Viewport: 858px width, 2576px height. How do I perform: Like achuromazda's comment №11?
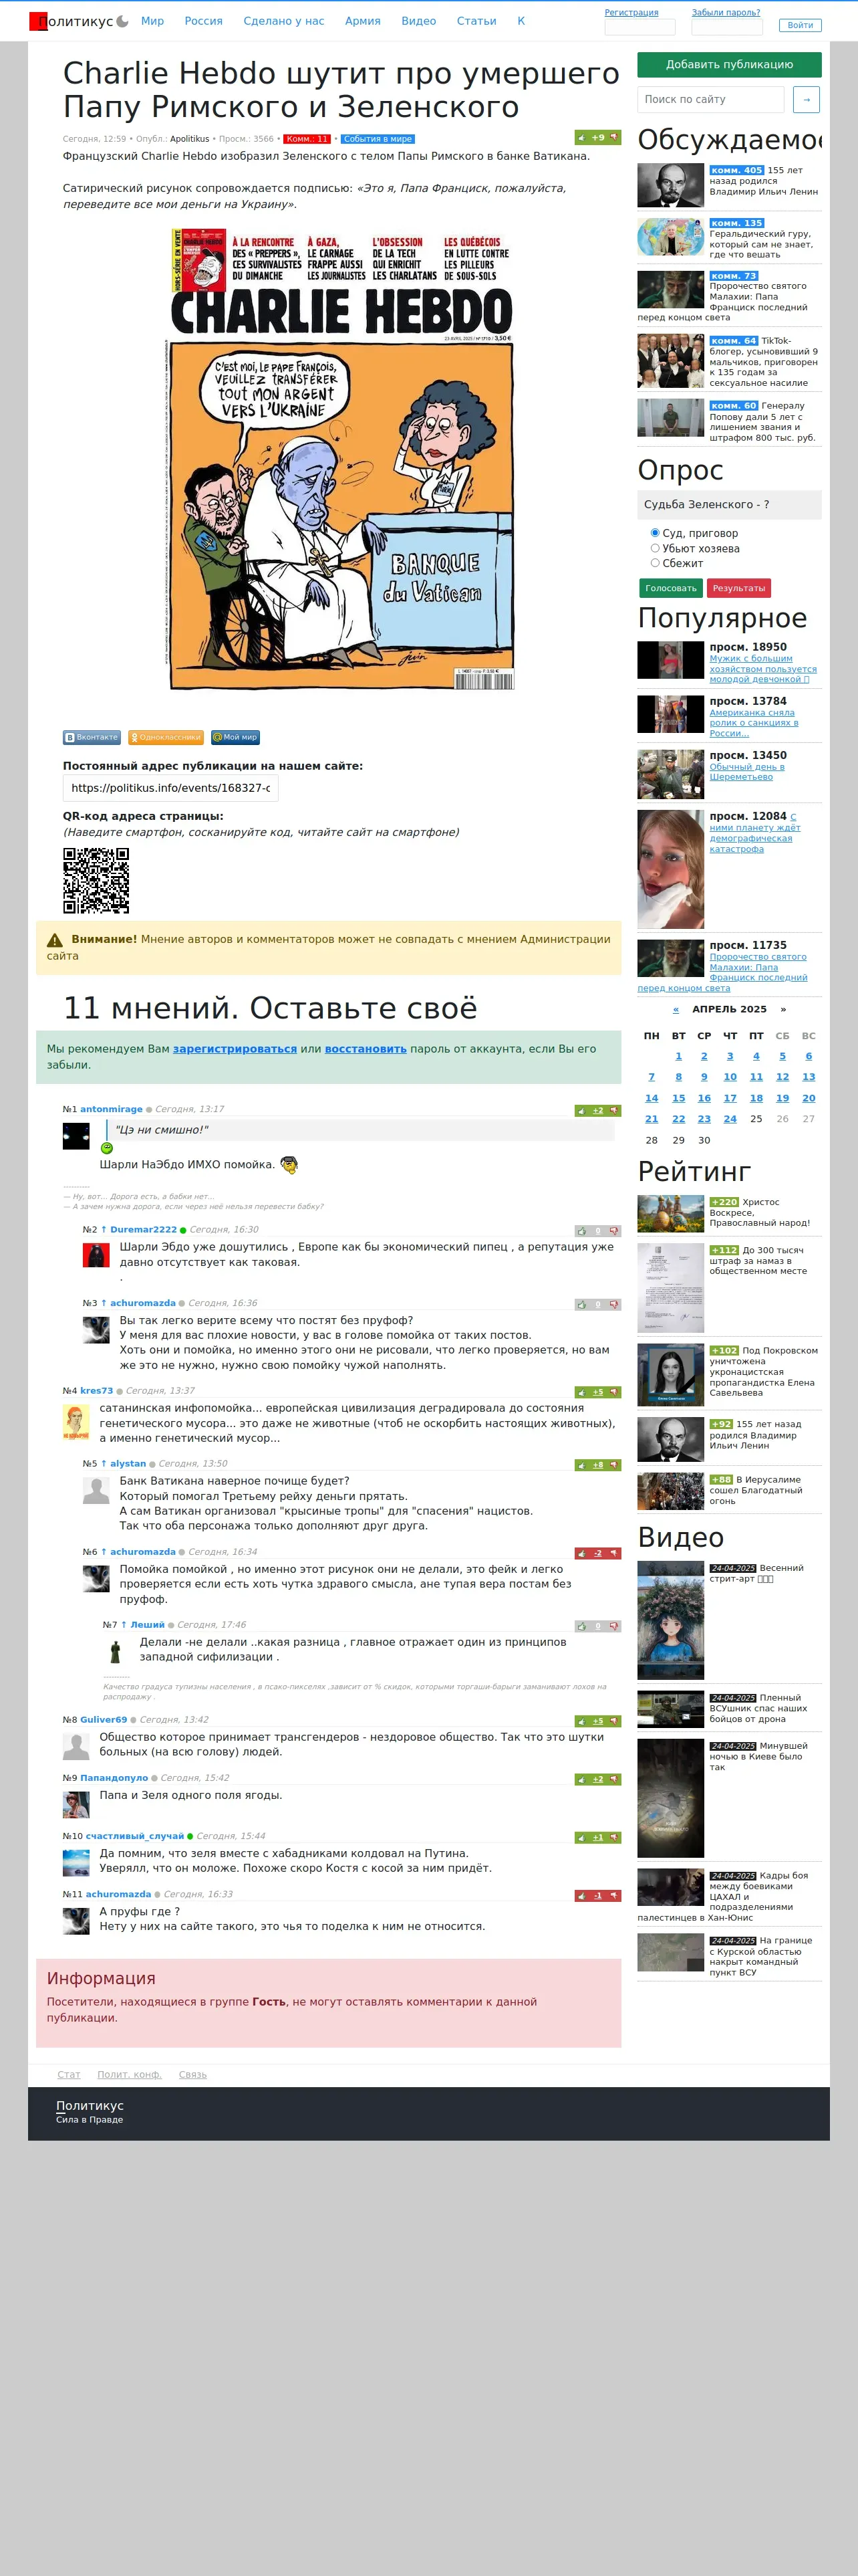(x=581, y=1895)
